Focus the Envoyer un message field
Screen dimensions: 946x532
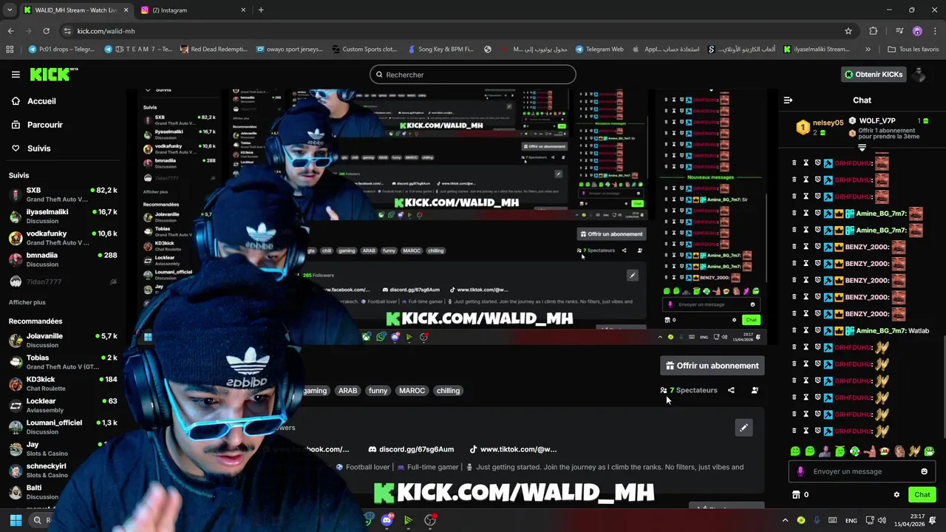862,471
